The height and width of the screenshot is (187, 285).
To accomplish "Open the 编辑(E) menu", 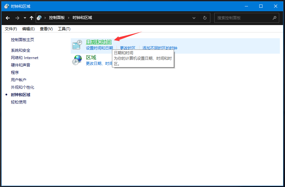I will [x=28, y=29].
